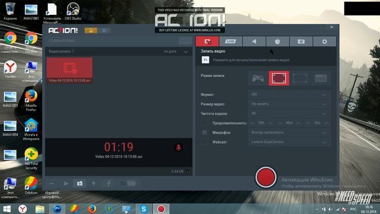
Task: Increase the duration hours value
Action: click(x=271, y=123)
